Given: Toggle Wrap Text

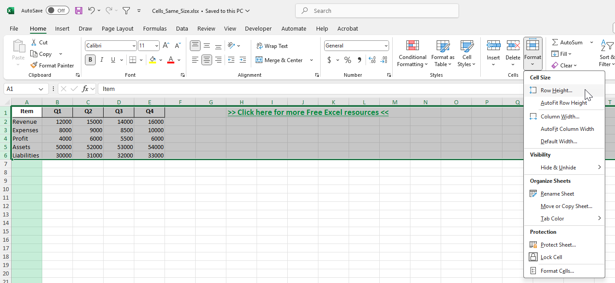Looking at the screenshot, I should point(272,46).
